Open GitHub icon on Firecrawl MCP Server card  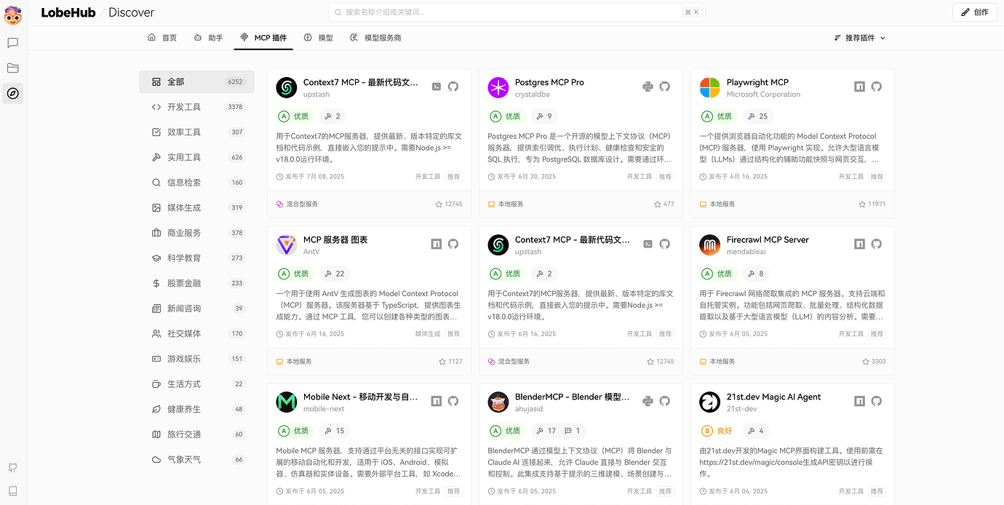click(x=876, y=244)
